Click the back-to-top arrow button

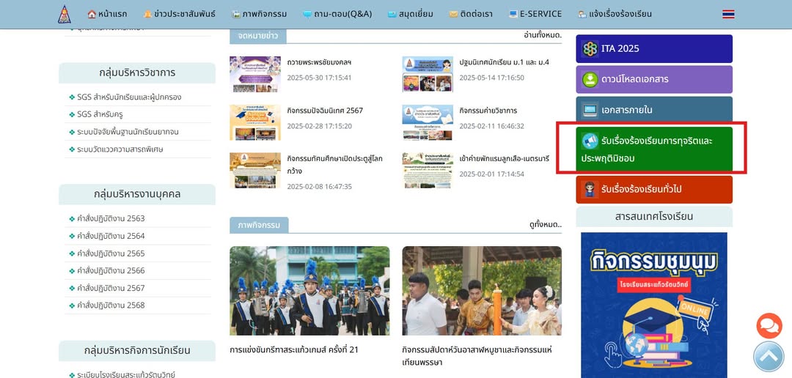[x=769, y=357]
